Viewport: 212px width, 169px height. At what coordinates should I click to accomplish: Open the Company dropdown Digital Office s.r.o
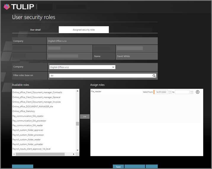pyautogui.click(x=82, y=67)
